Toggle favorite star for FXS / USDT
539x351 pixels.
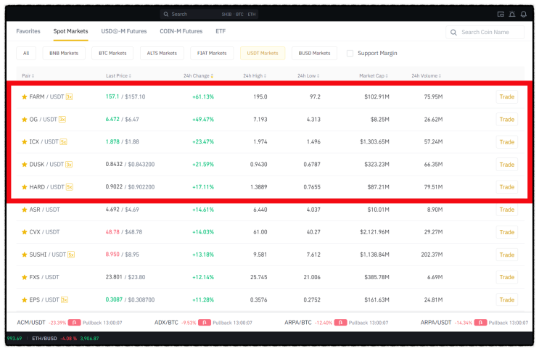pos(25,277)
